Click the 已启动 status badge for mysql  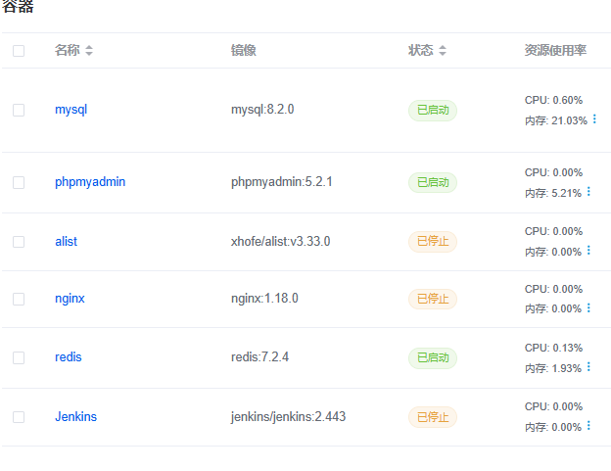tap(433, 111)
